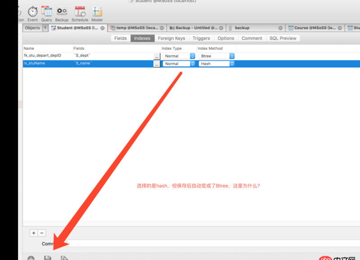Viewport: 360px width, 260px height.
Task: Open the Hash Index Method dropdown
Action: 216,64
